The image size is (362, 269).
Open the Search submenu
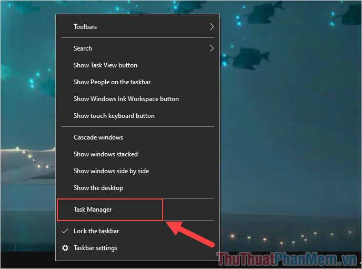(x=137, y=48)
